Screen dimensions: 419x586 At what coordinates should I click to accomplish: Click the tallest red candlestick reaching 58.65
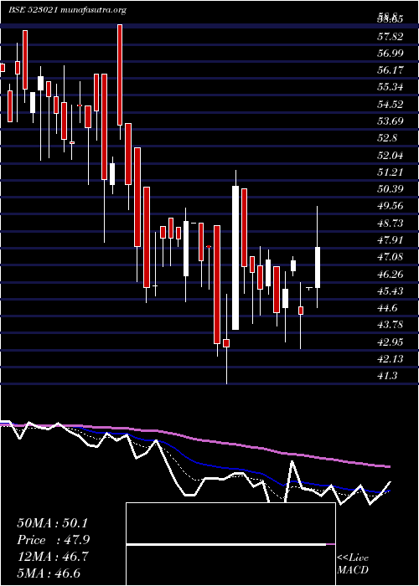click(120, 75)
